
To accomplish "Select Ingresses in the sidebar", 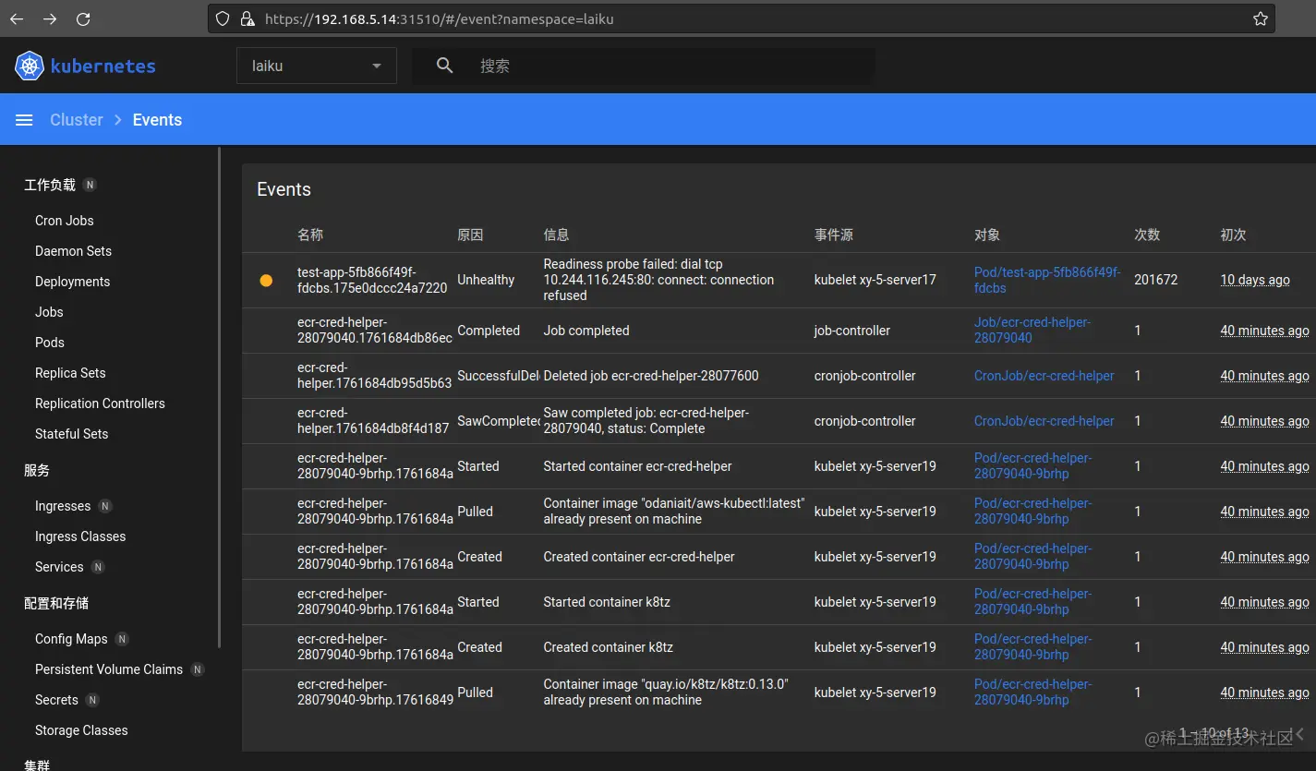I will [x=63, y=506].
